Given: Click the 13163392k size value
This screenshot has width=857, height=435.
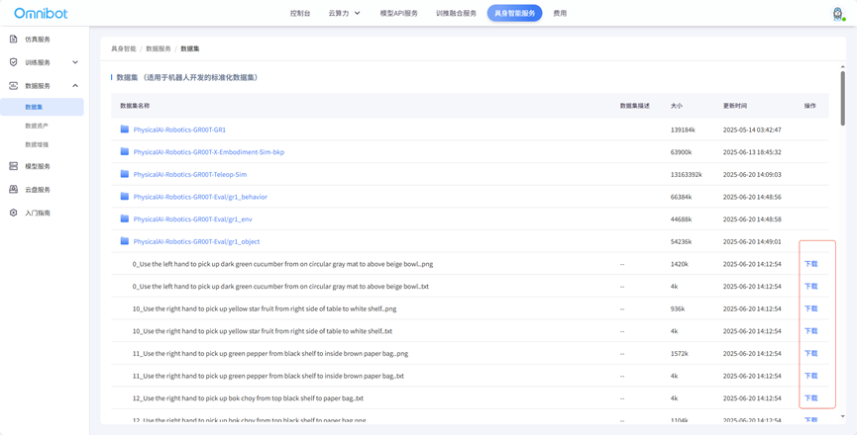Looking at the screenshot, I should click(686, 174).
